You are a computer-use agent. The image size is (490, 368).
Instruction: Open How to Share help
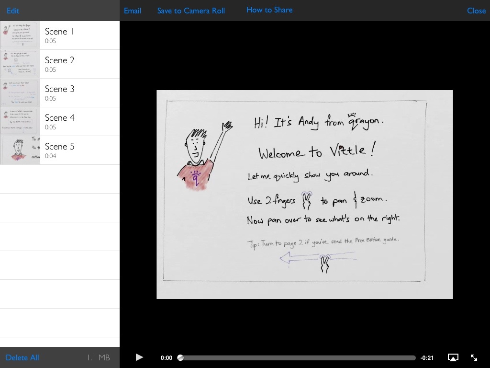coord(269,10)
